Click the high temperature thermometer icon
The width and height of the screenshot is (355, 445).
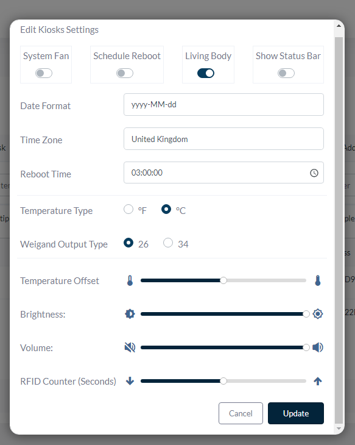(x=318, y=280)
